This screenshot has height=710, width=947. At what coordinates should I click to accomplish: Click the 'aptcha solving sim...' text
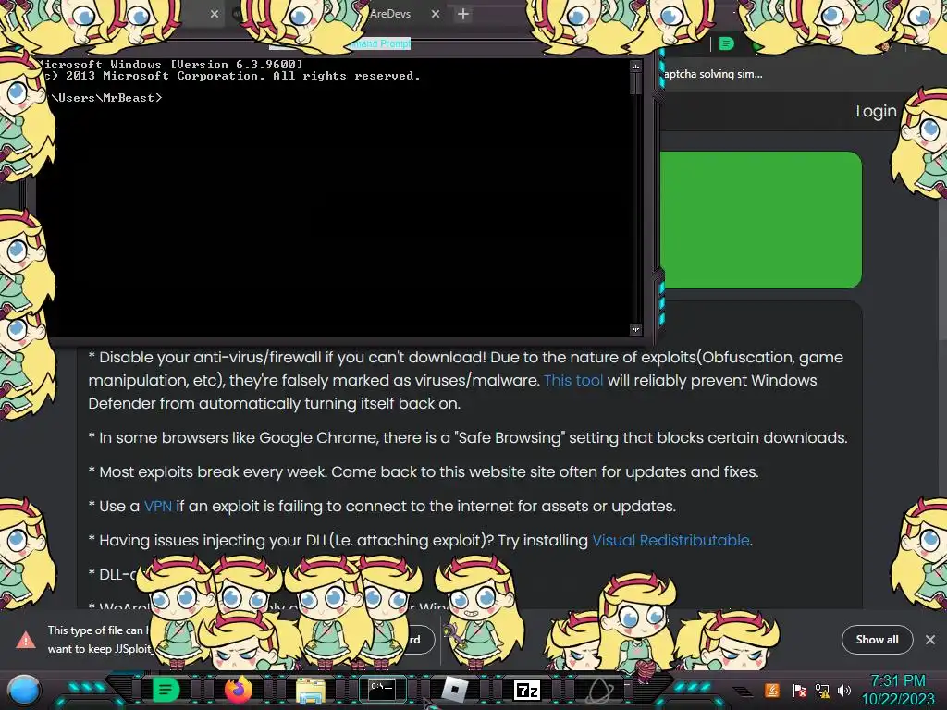click(713, 74)
